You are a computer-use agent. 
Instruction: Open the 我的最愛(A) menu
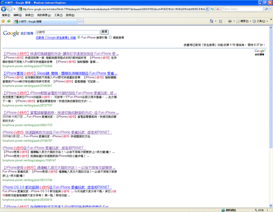coord(44,15)
